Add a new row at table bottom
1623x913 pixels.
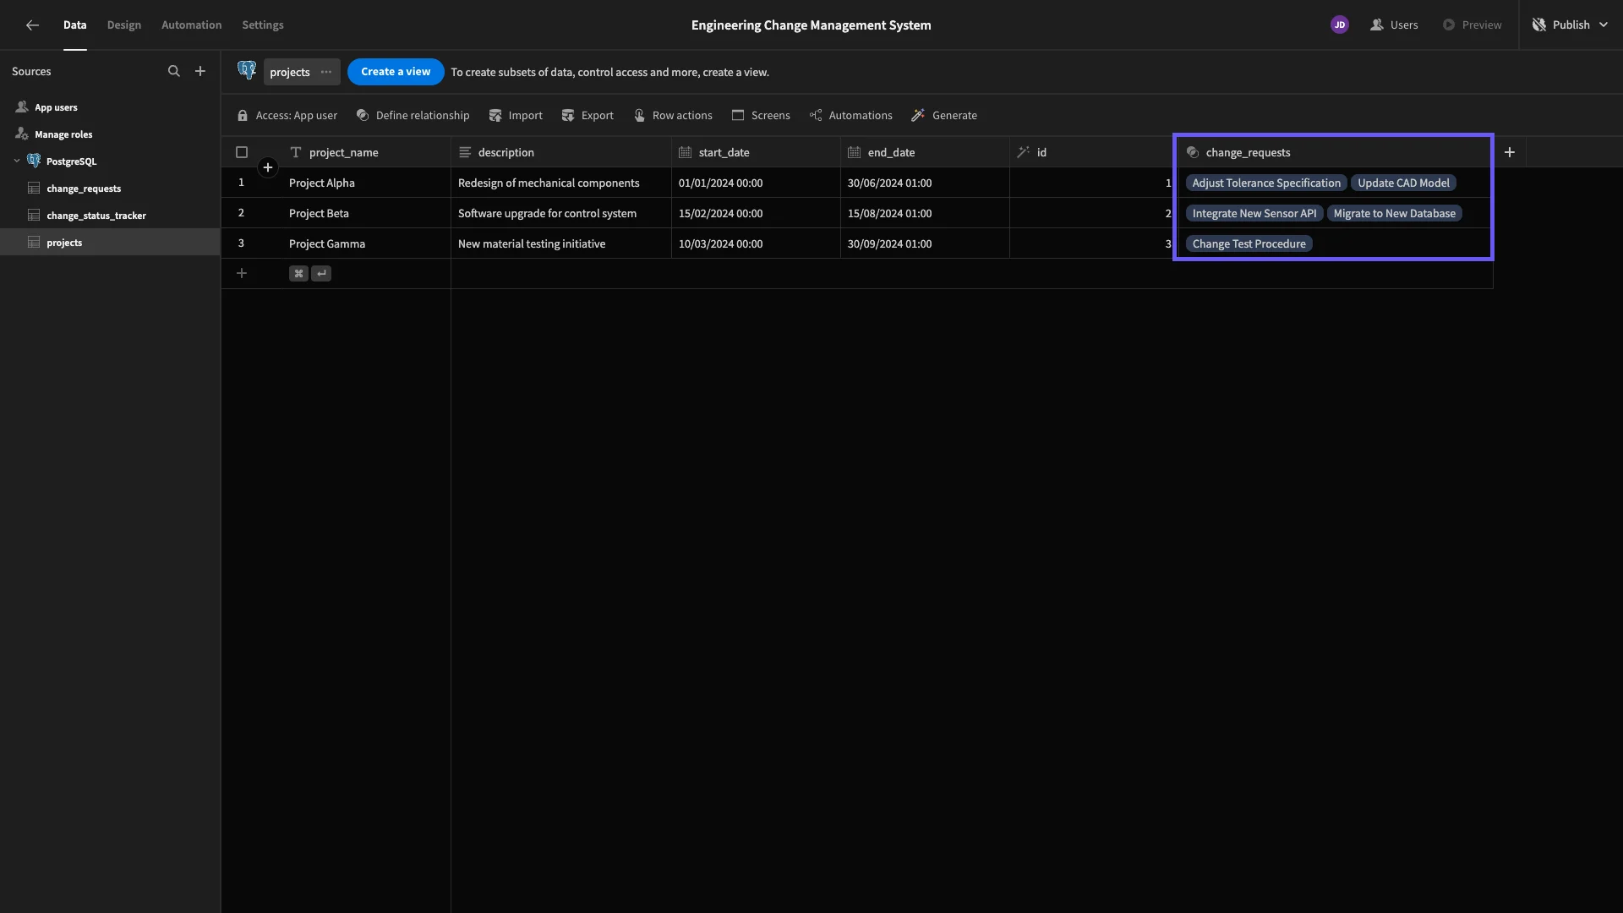click(x=242, y=273)
